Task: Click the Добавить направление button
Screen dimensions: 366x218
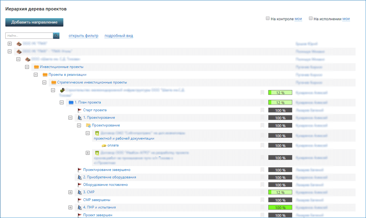Action: (34, 22)
